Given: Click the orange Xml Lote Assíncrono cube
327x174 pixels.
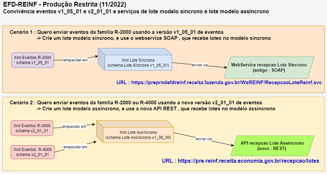Looking at the screenshot, I should pos(135,132).
